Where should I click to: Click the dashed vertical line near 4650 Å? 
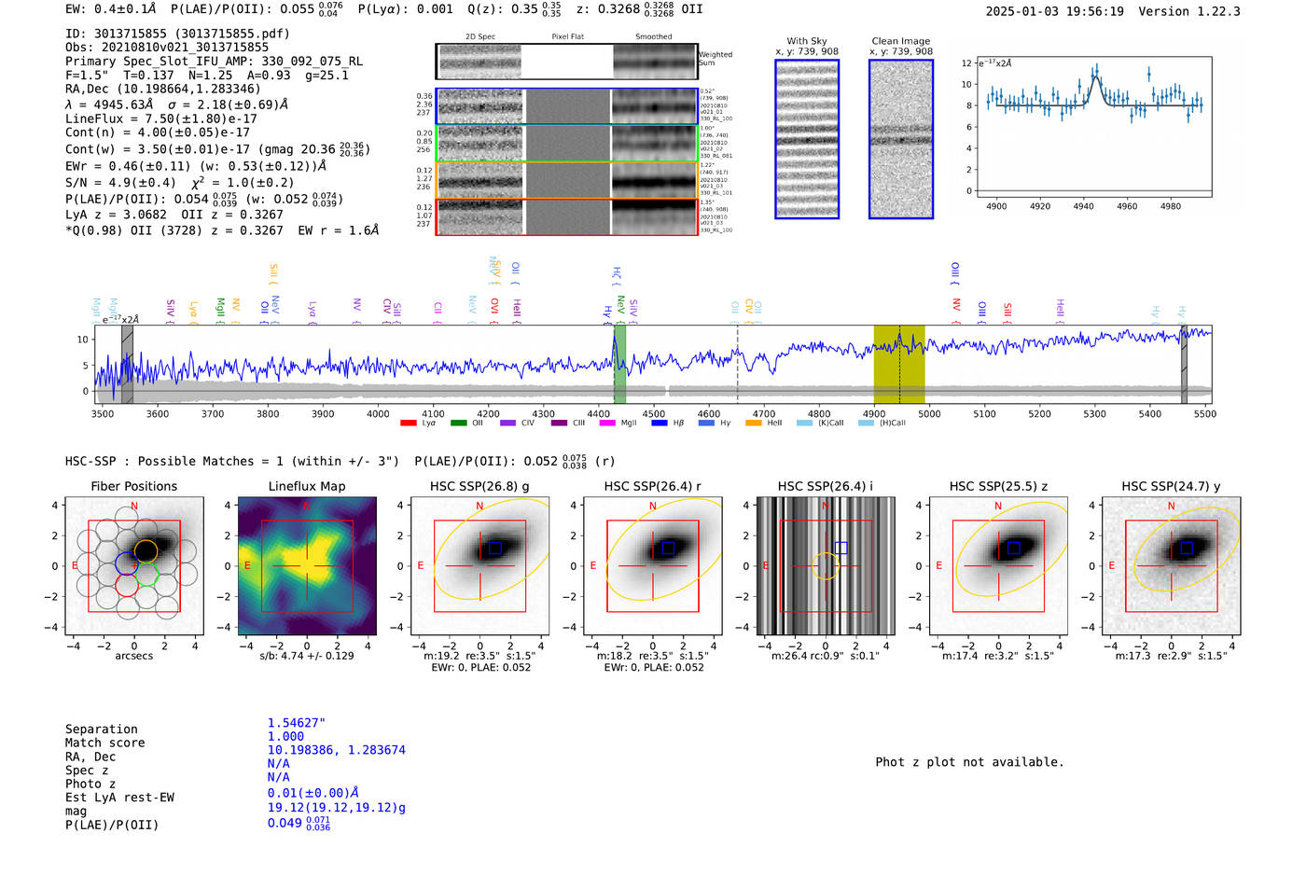pos(737,364)
